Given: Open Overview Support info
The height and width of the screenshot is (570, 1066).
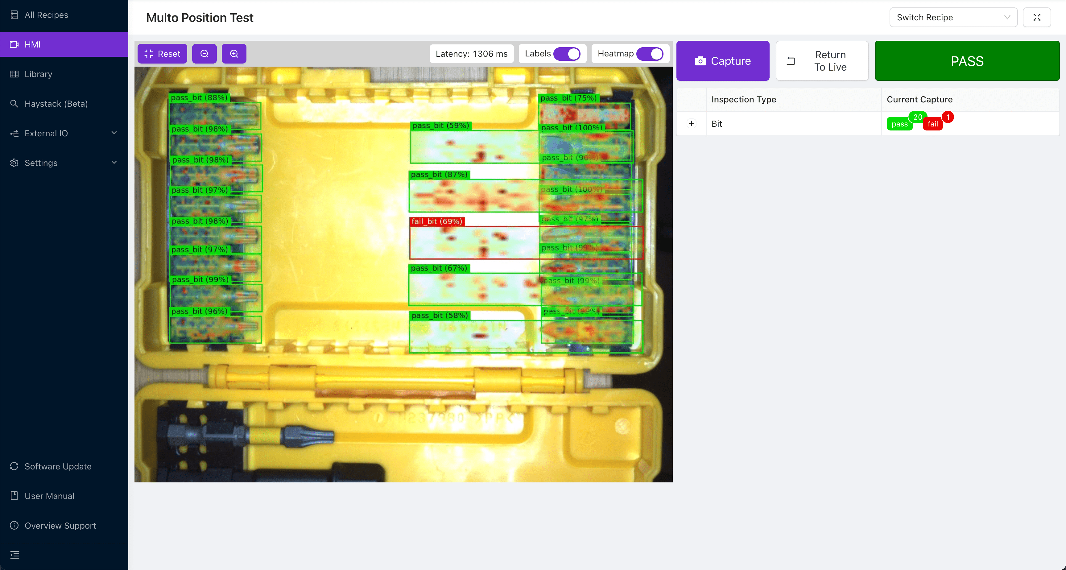Looking at the screenshot, I should point(60,525).
